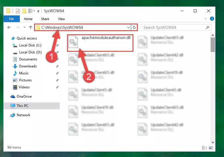224x157 pixels.
Task: Open Local Disk (C:) in sidebar
Action: coord(30,45)
